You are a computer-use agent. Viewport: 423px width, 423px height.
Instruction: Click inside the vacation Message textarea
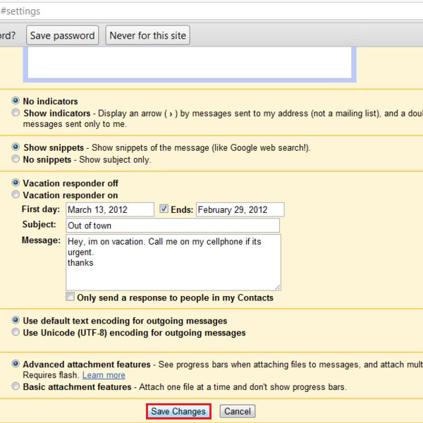click(x=173, y=262)
